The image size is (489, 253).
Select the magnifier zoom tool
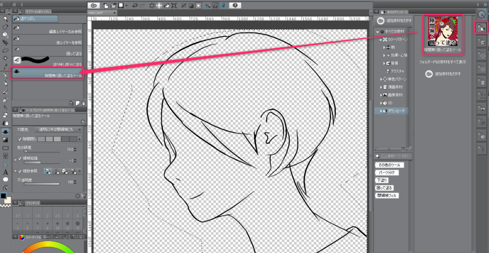5,19
